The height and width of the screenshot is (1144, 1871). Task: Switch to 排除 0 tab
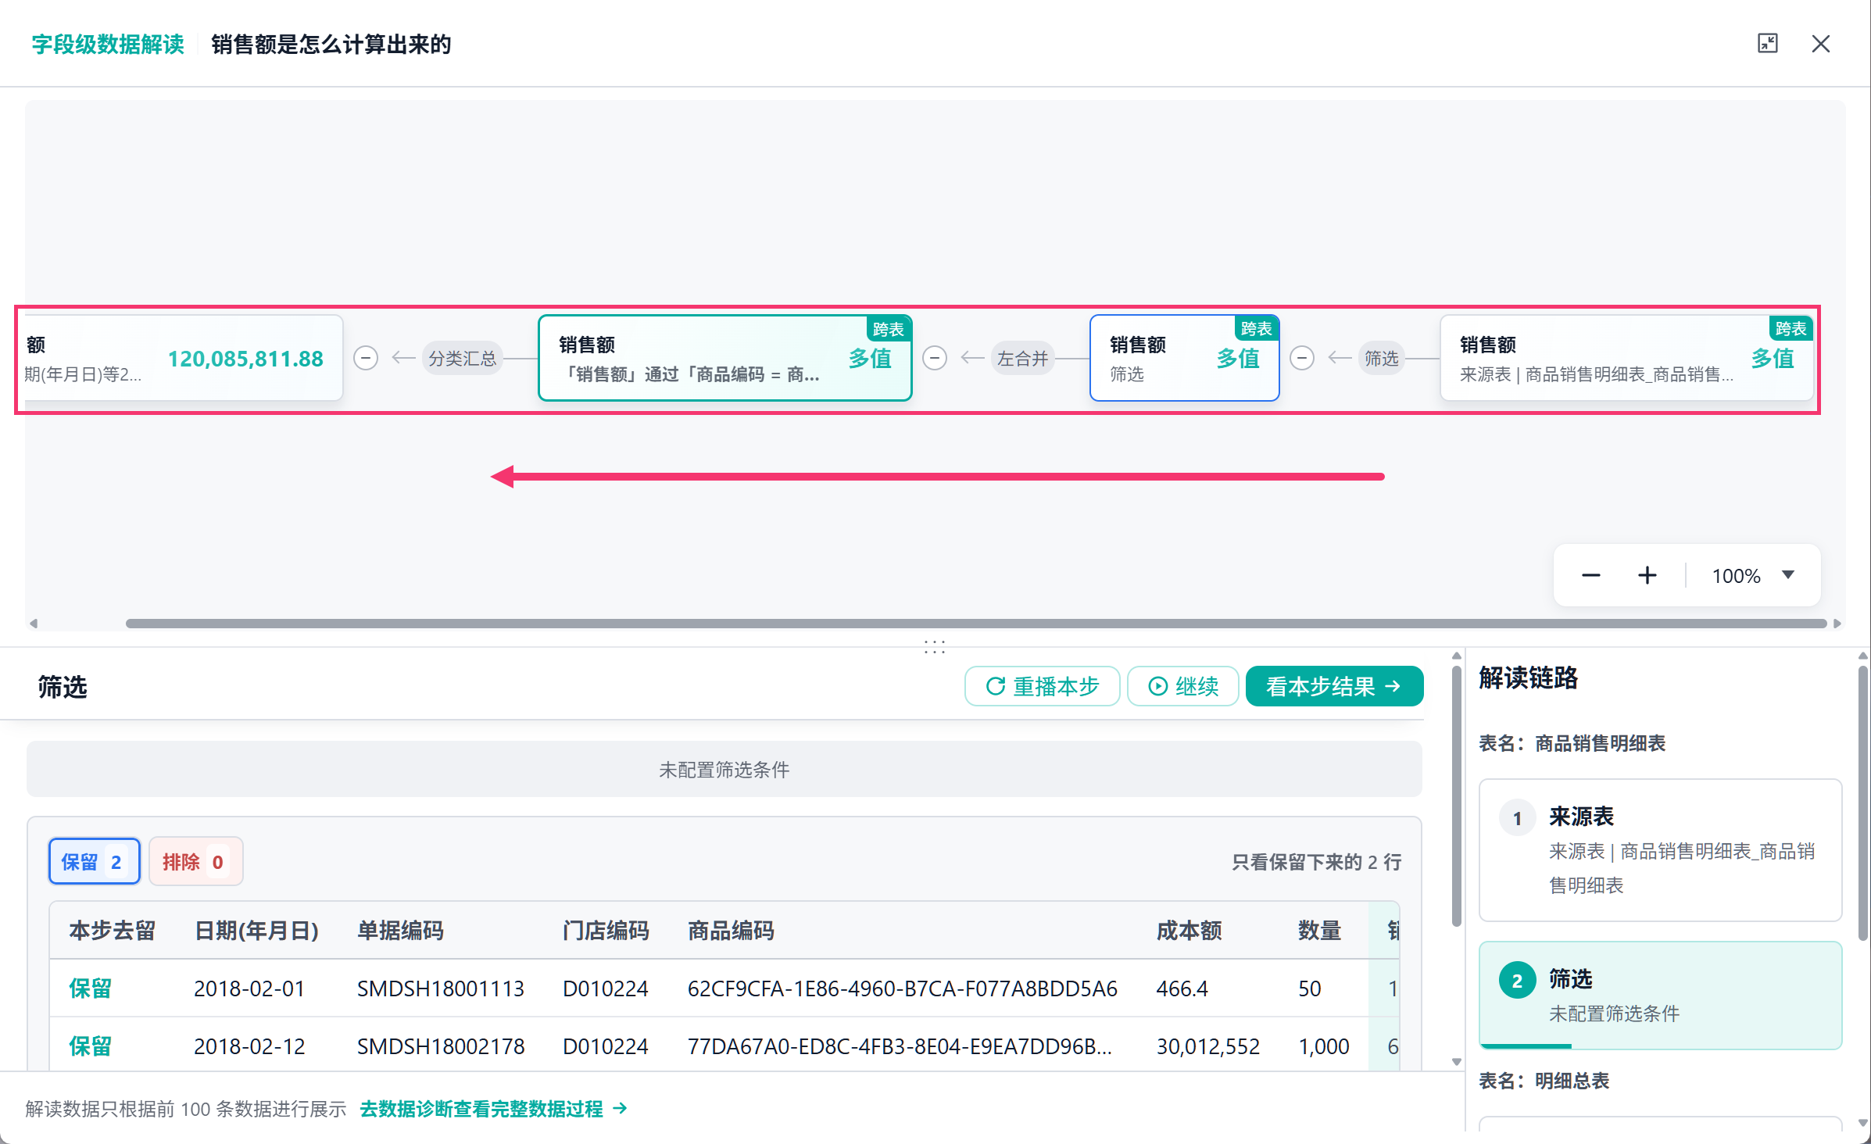195,861
